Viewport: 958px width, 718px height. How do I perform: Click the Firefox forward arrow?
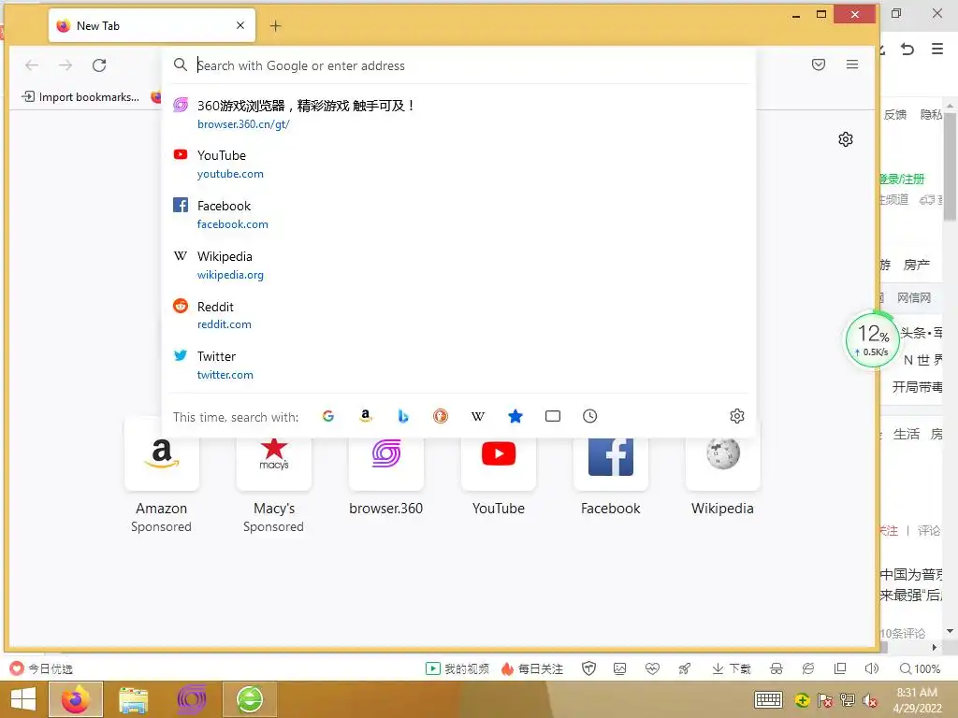click(x=65, y=65)
